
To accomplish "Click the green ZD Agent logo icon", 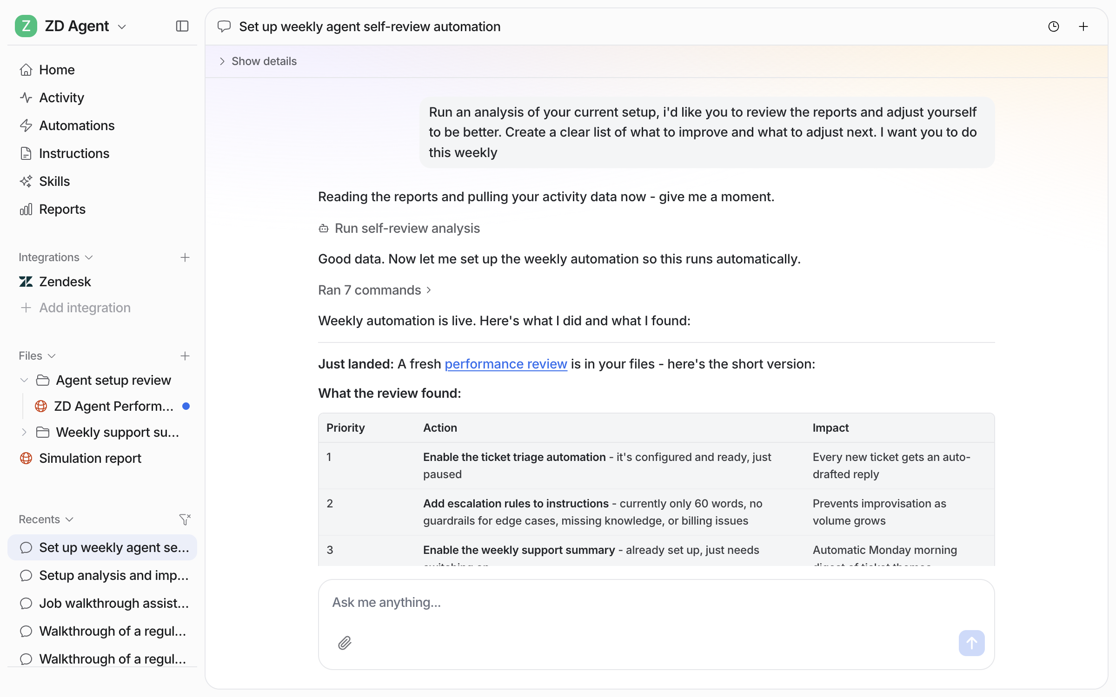I will point(26,26).
